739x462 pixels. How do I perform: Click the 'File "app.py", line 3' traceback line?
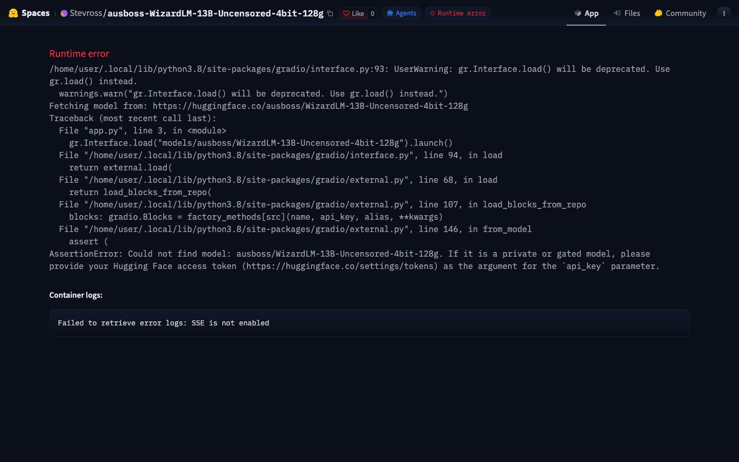(x=143, y=130)
